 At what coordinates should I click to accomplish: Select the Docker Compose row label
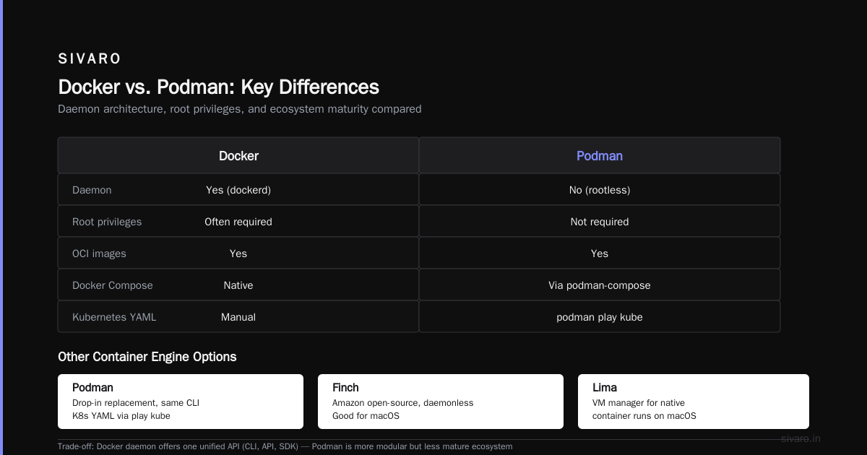113,285
